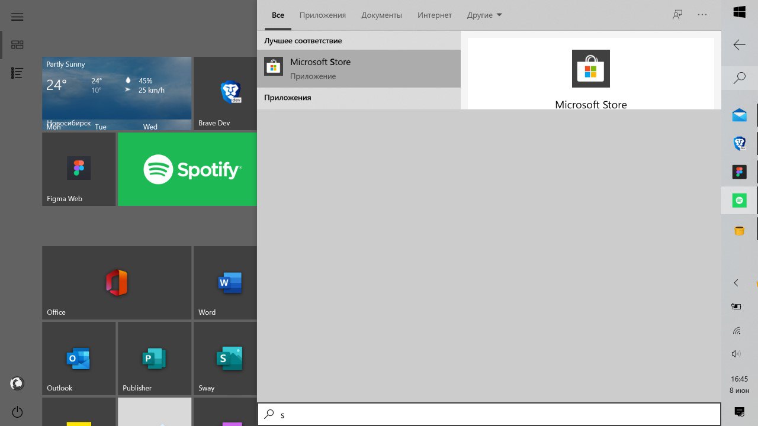Open the Outlook tile

79,359
